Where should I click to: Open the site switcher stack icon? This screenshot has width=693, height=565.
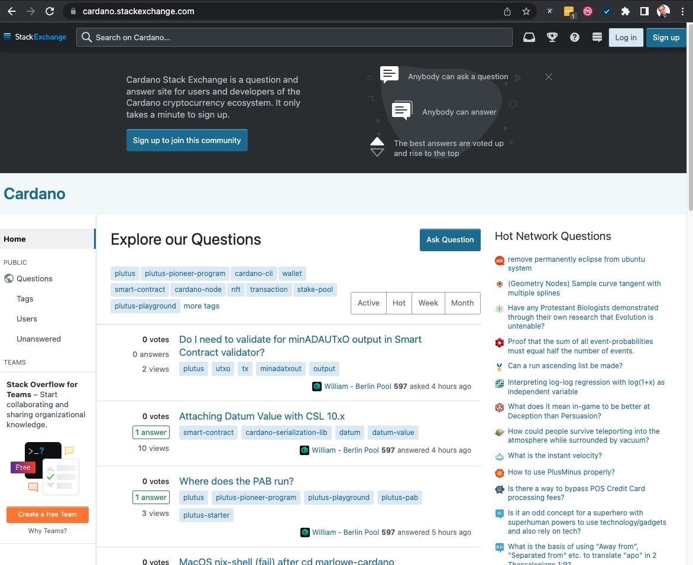click(x=597, y=38)
